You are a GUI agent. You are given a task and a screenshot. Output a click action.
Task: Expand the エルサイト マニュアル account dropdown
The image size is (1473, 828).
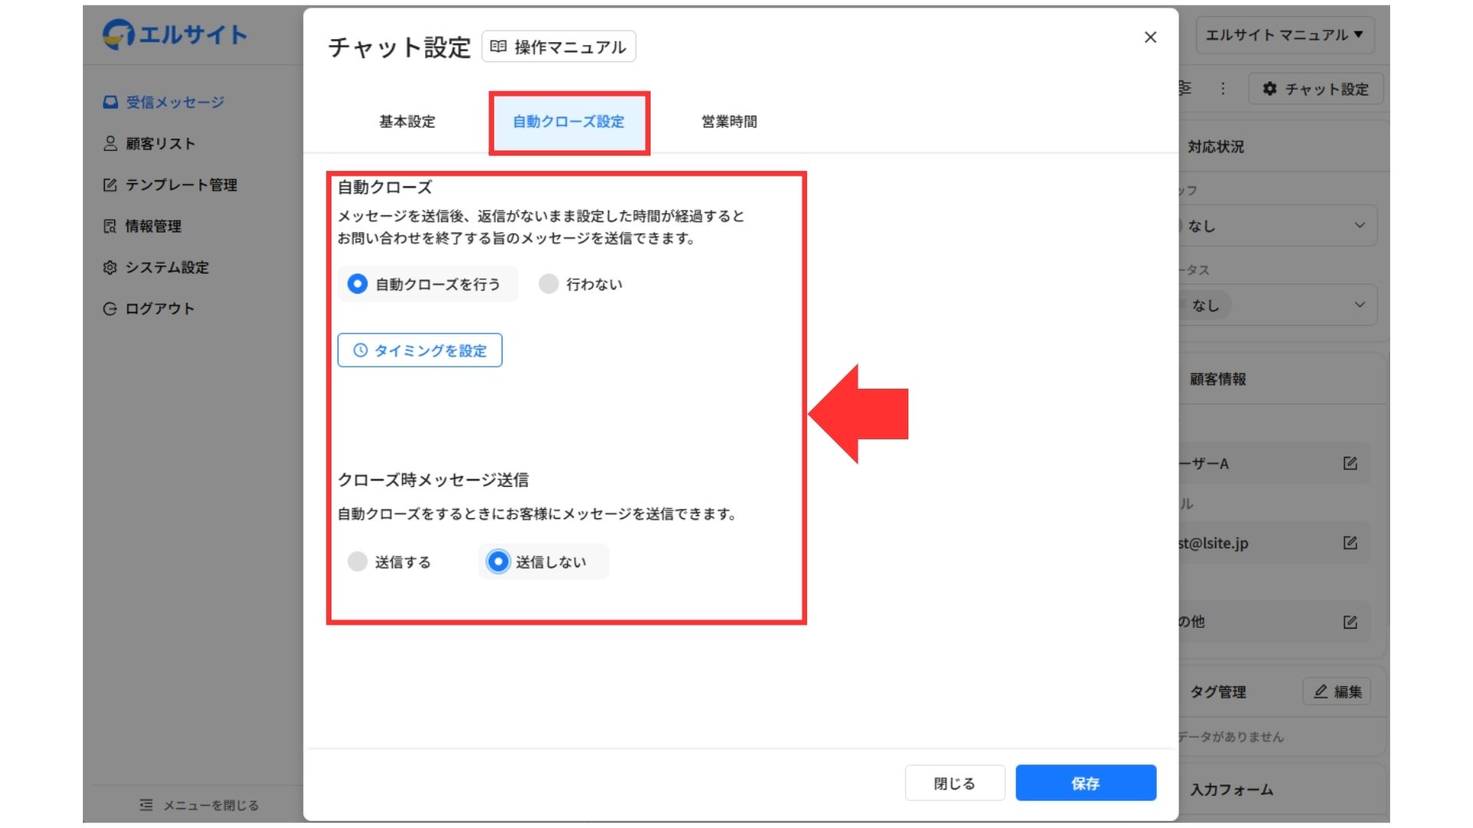click(x=1284, y=35)
